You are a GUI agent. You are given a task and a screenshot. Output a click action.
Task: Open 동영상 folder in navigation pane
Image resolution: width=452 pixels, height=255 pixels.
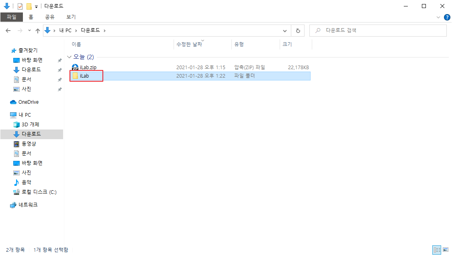pyautogui.click(x=29, y=144)
